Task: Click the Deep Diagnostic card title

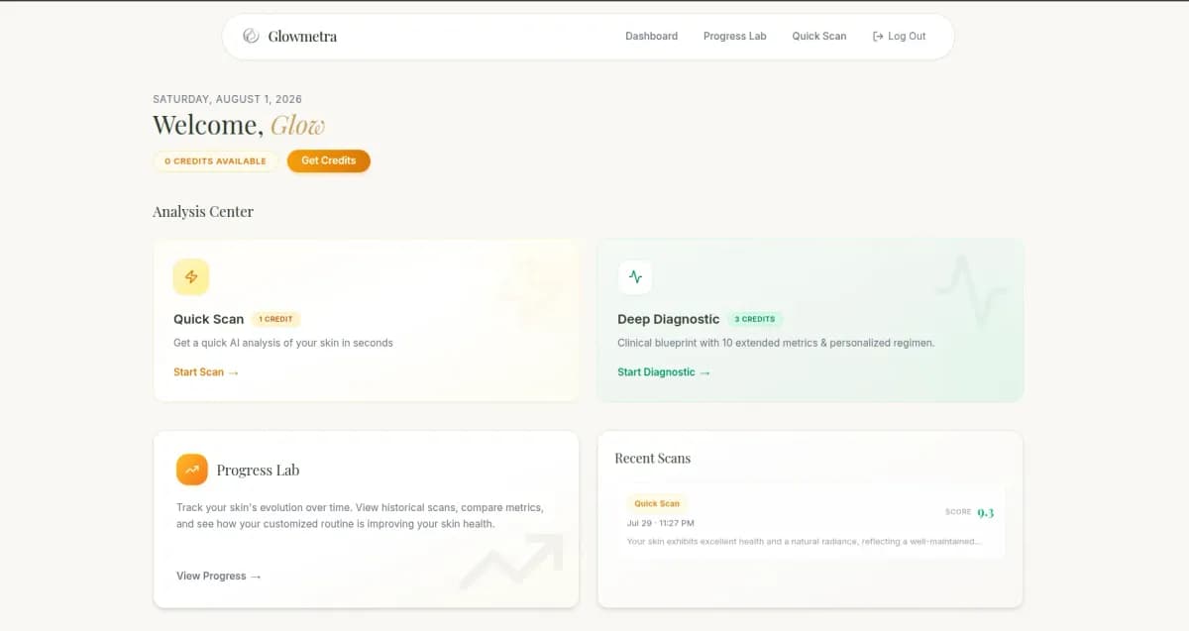Action: tap(669, 319)
